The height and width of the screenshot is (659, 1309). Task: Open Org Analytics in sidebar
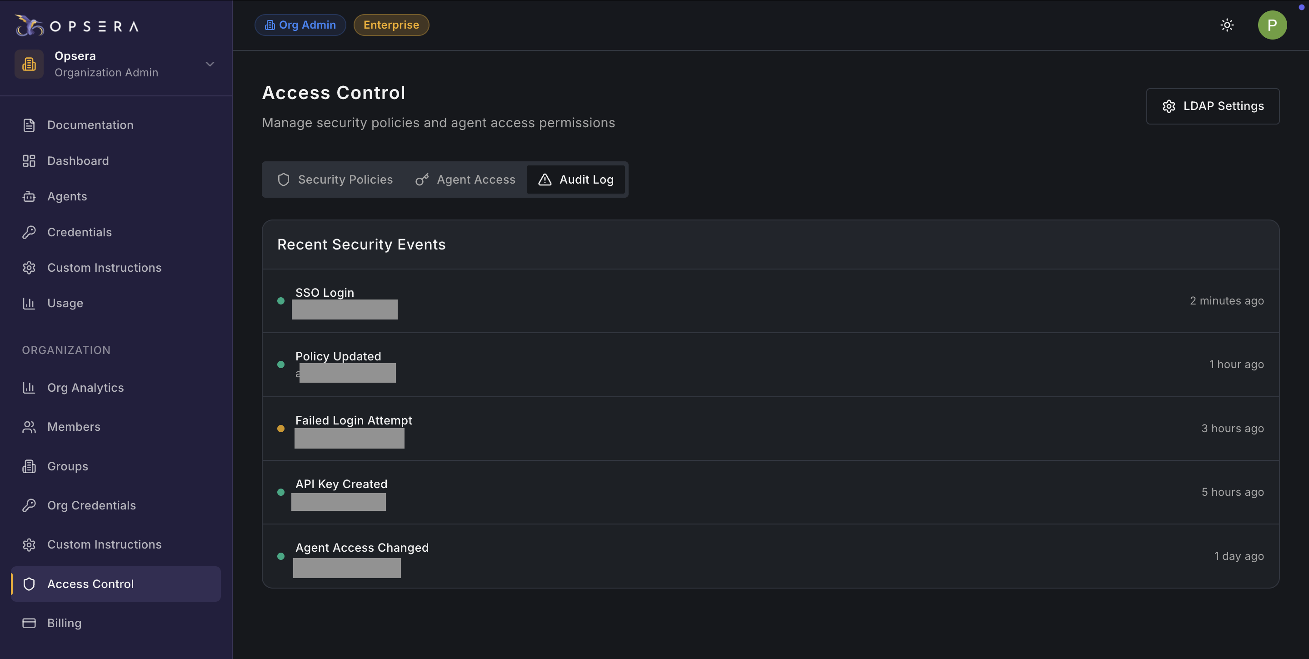(85, 388)
